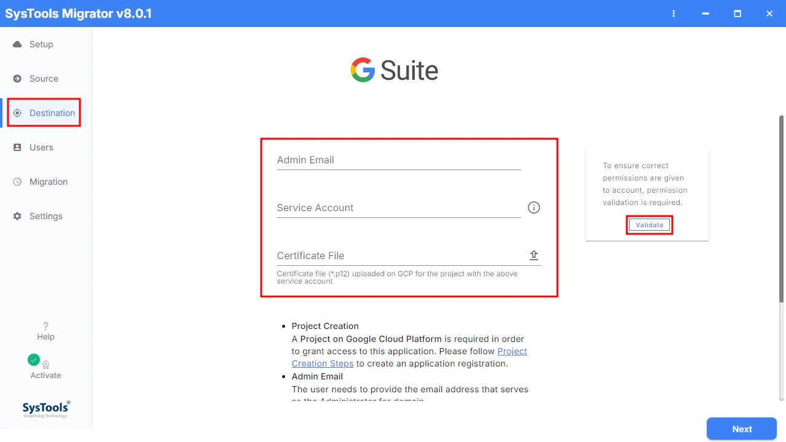Click the "Project Creation" bullet heading
The width and height of the screenshot is (786, 442).
(x=325, y=326)
